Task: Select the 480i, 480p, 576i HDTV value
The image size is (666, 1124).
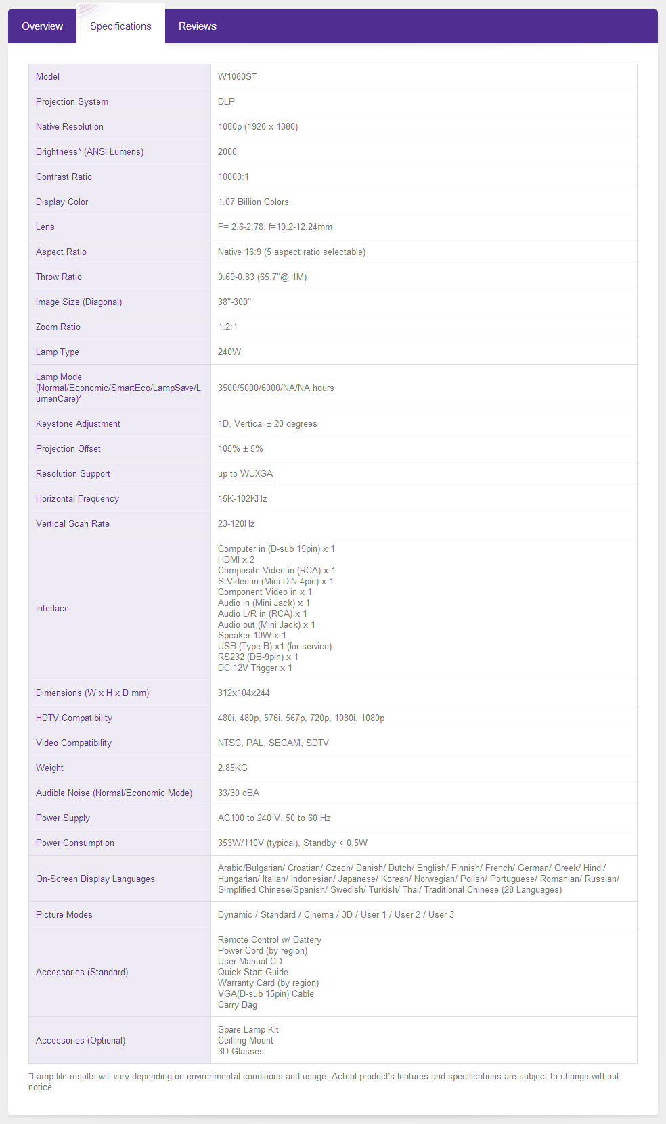Action: (x=301, y=718)
